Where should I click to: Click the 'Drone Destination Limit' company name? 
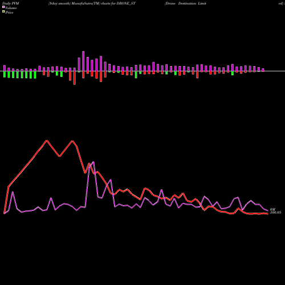(x=185, y=3)
